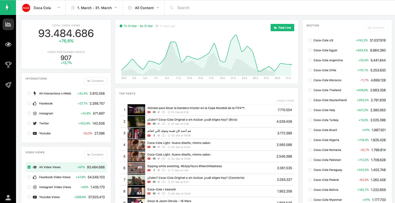Image resolution: width=395 pixels, height=203 pixels.
Task: Click the clock icon beside date range
Action: pyautogui.click(x=73, y=8)
